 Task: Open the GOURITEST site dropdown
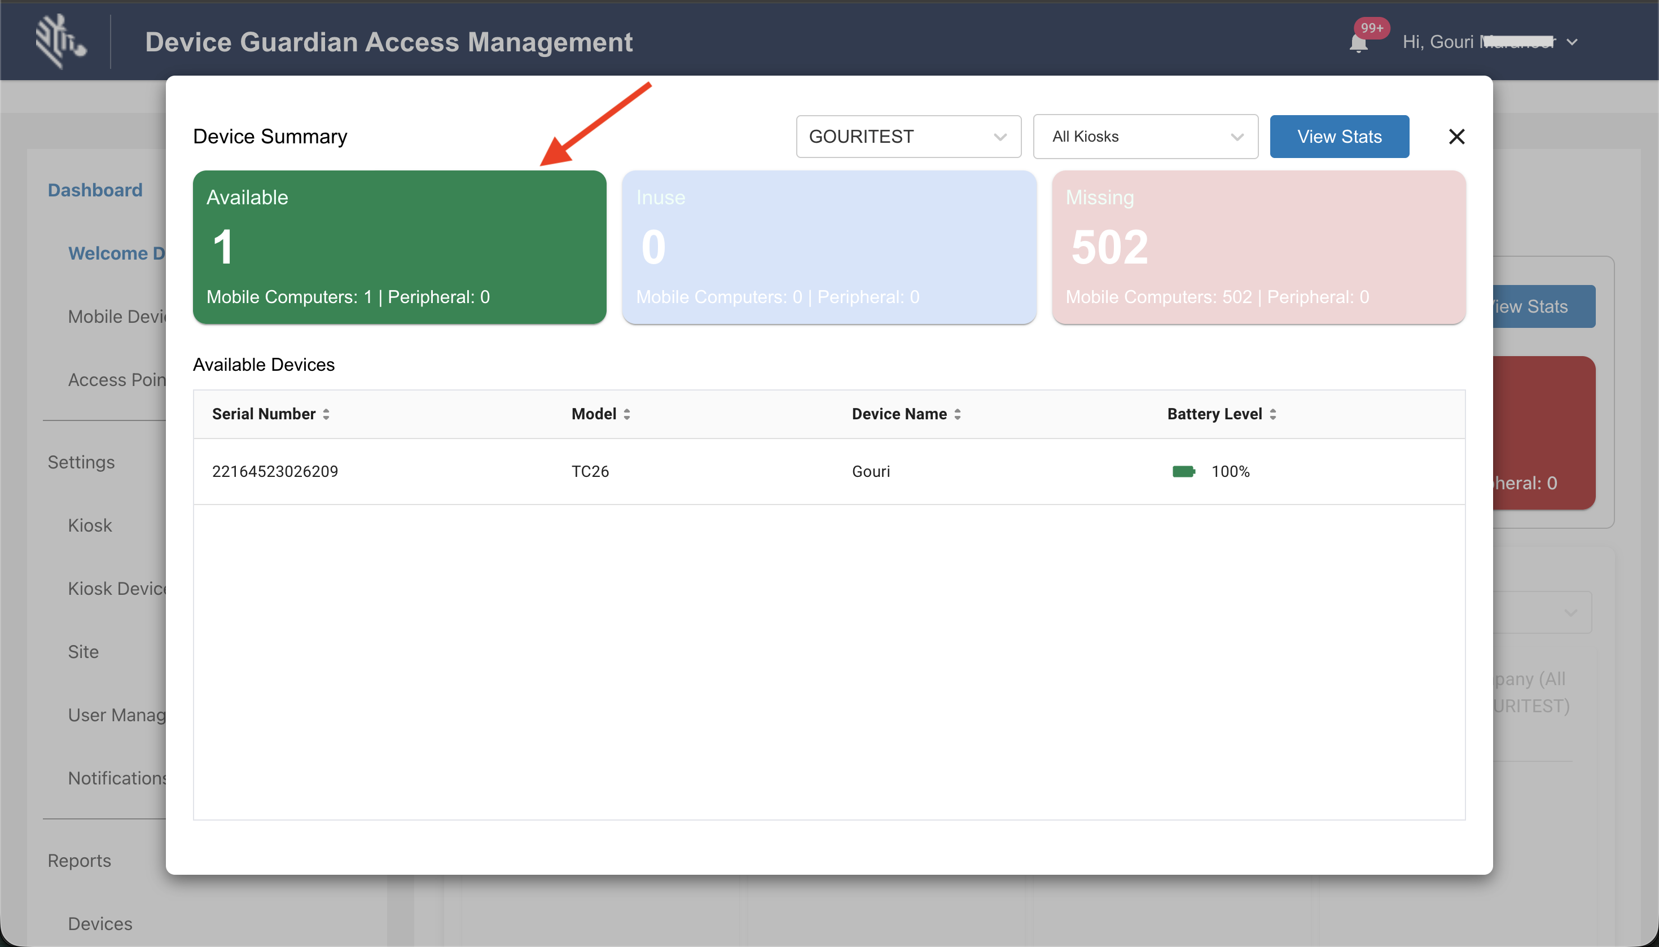click(908, 137)
